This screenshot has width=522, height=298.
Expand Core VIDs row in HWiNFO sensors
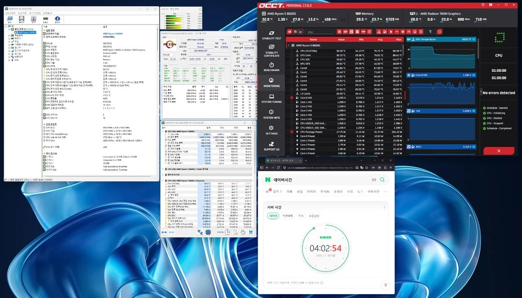pos(166,134)
